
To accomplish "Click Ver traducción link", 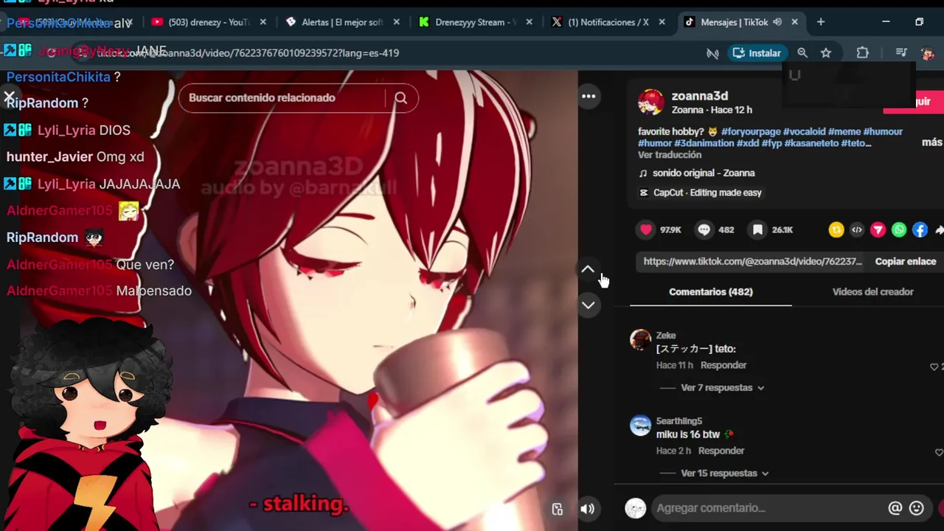I will pos(670,155).
